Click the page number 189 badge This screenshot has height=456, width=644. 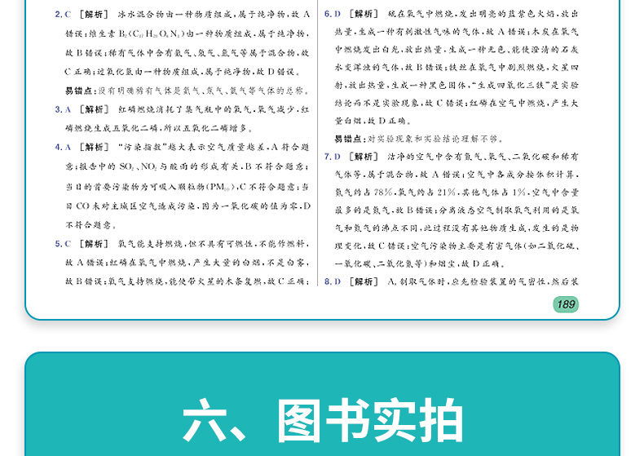coord(565,304)
